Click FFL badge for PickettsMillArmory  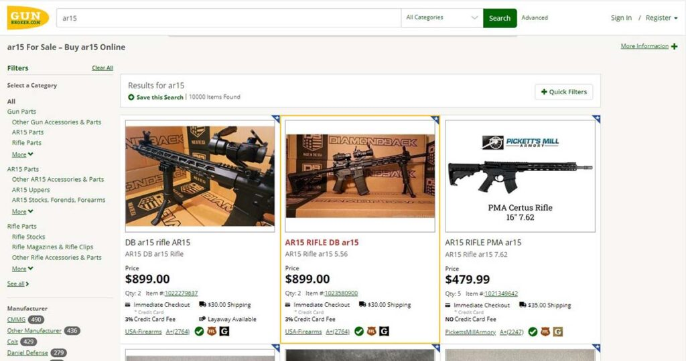pos(545,332)
